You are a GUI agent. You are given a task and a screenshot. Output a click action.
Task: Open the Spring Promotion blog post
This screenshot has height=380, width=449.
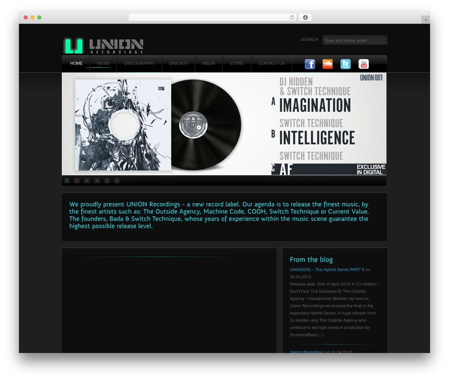307,352
